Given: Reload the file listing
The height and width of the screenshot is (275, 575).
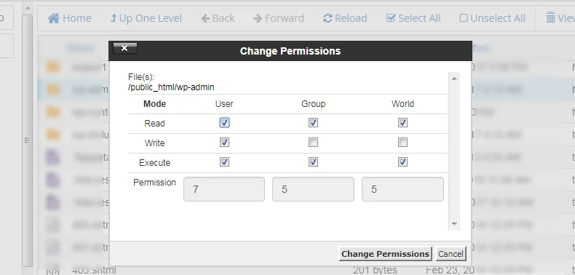Looking at the screenshot, I should click(x=345, y=18).
